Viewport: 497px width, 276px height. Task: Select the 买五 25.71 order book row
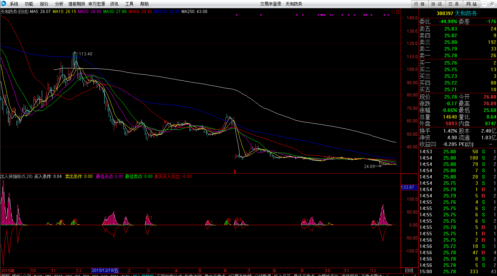pos(458,89)
